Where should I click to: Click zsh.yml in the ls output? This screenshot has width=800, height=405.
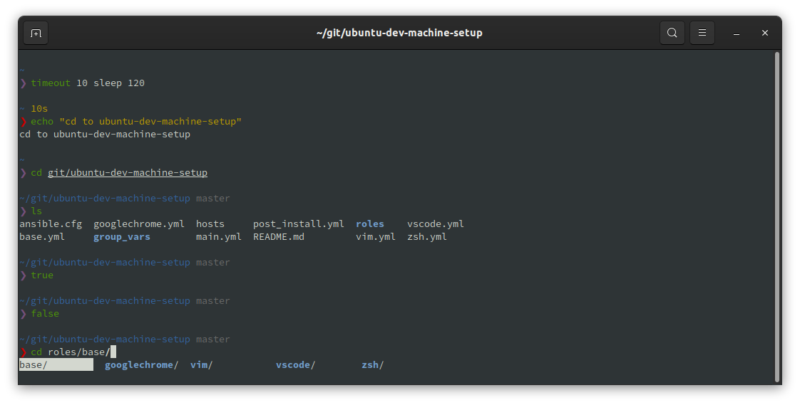[427, 237]
